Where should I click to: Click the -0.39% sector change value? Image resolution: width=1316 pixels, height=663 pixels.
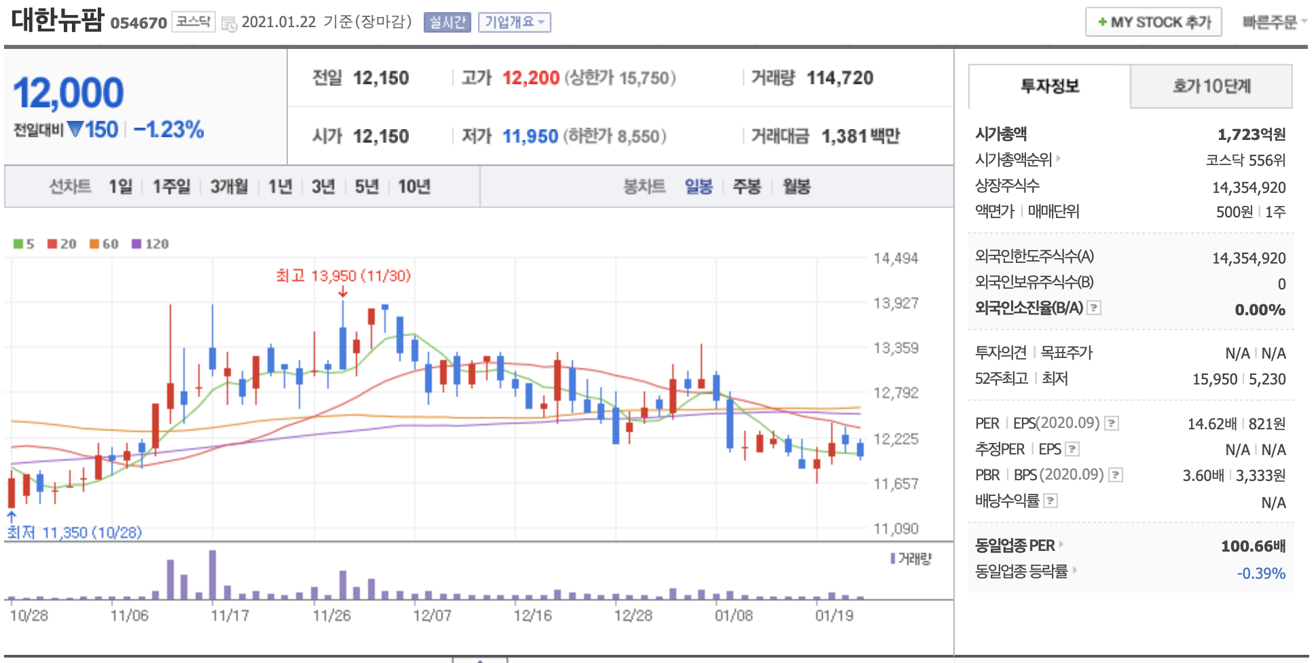(x=1261, y=573)
